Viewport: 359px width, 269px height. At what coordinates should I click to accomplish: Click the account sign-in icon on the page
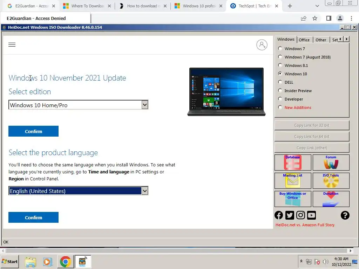(262, 44)
